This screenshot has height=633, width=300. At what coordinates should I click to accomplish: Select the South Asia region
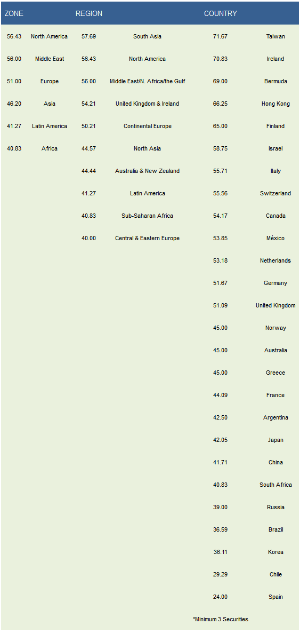pyautogui.click(x=148, y=36)
